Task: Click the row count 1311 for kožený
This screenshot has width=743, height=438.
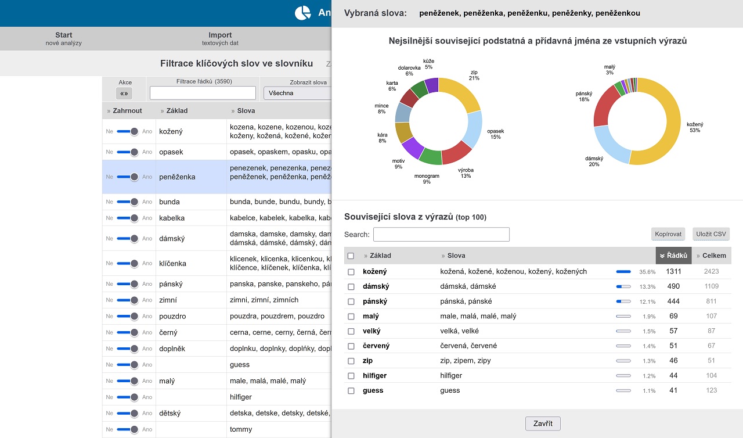Action: coord(673,271)
